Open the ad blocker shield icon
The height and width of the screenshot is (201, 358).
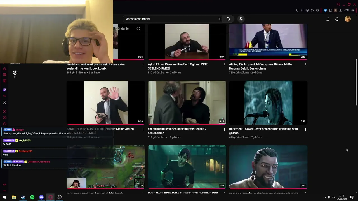(x=307, y=10)
